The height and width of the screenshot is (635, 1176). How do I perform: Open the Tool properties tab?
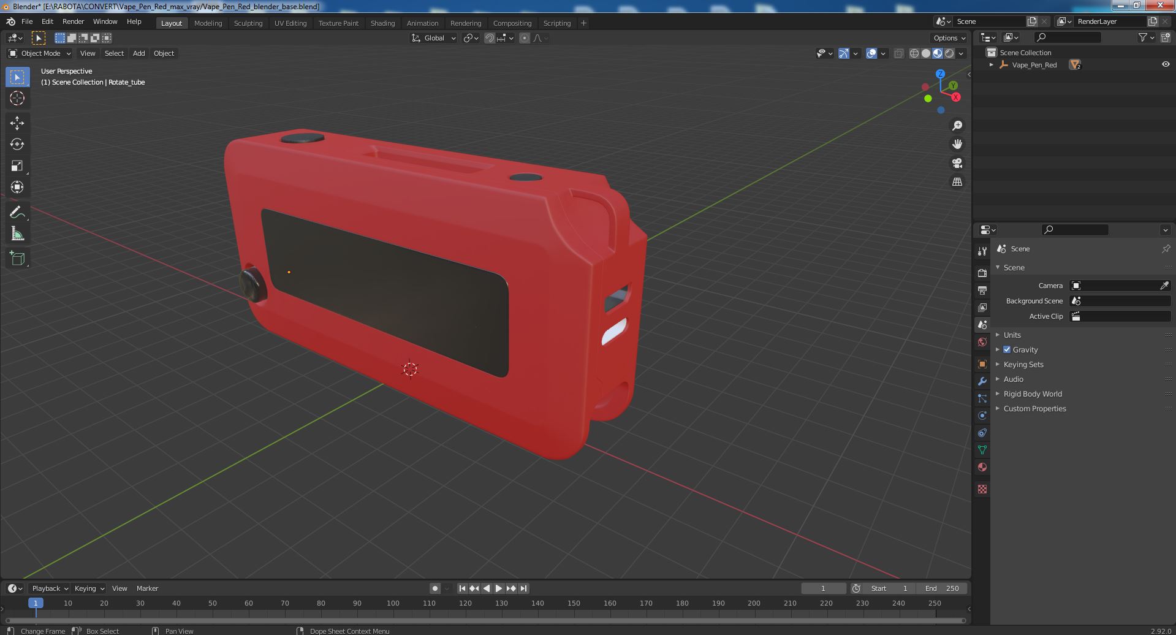coord(982,251)
